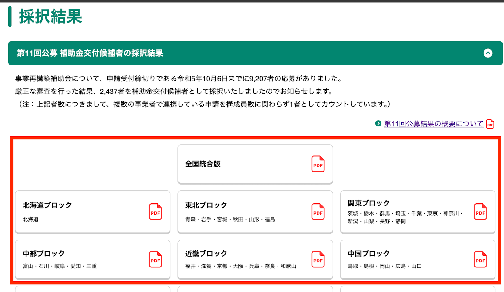
Task: Click the second 関東 line 新潟・山梨・長野・静岡
Action: [377, 222]
